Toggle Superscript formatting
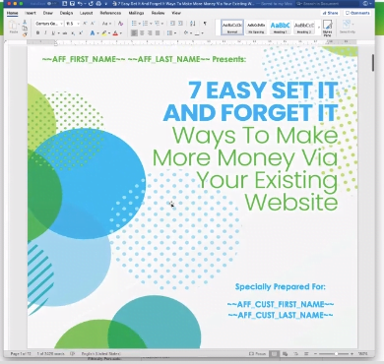384x364 pixels. click(81, 33)
